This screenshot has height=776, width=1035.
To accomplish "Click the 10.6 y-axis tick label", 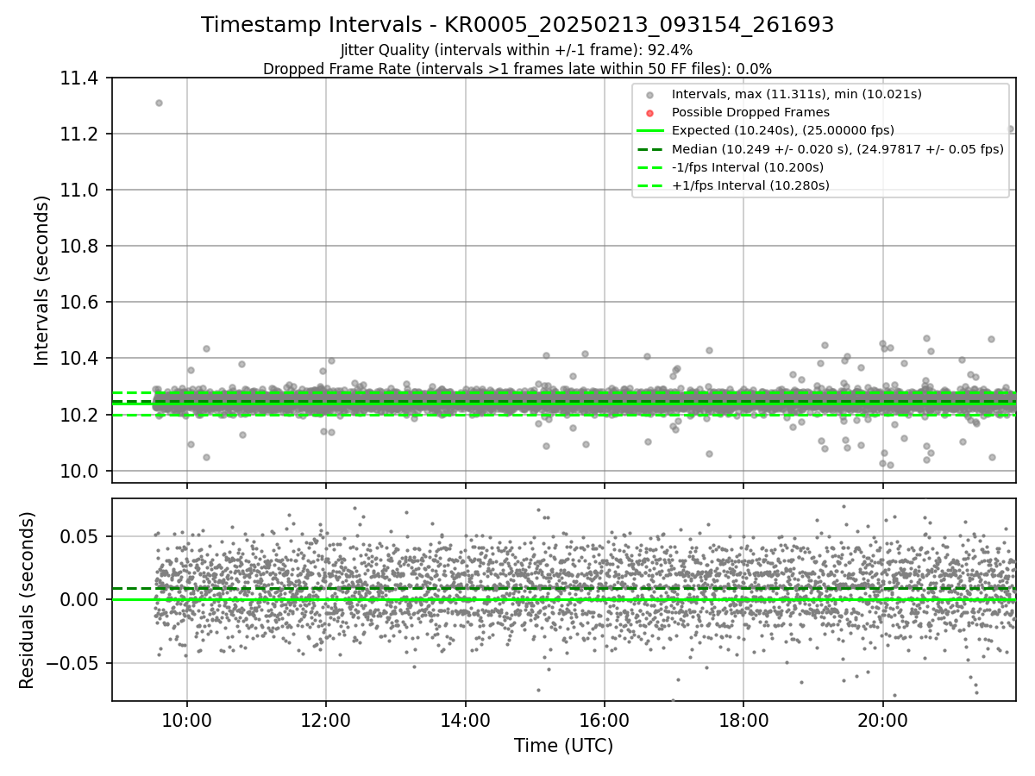I will 81,303.
